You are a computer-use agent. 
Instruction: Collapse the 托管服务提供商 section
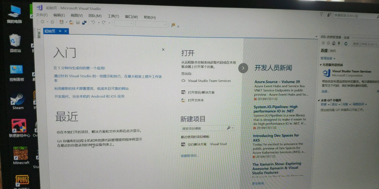pos(321,65)
